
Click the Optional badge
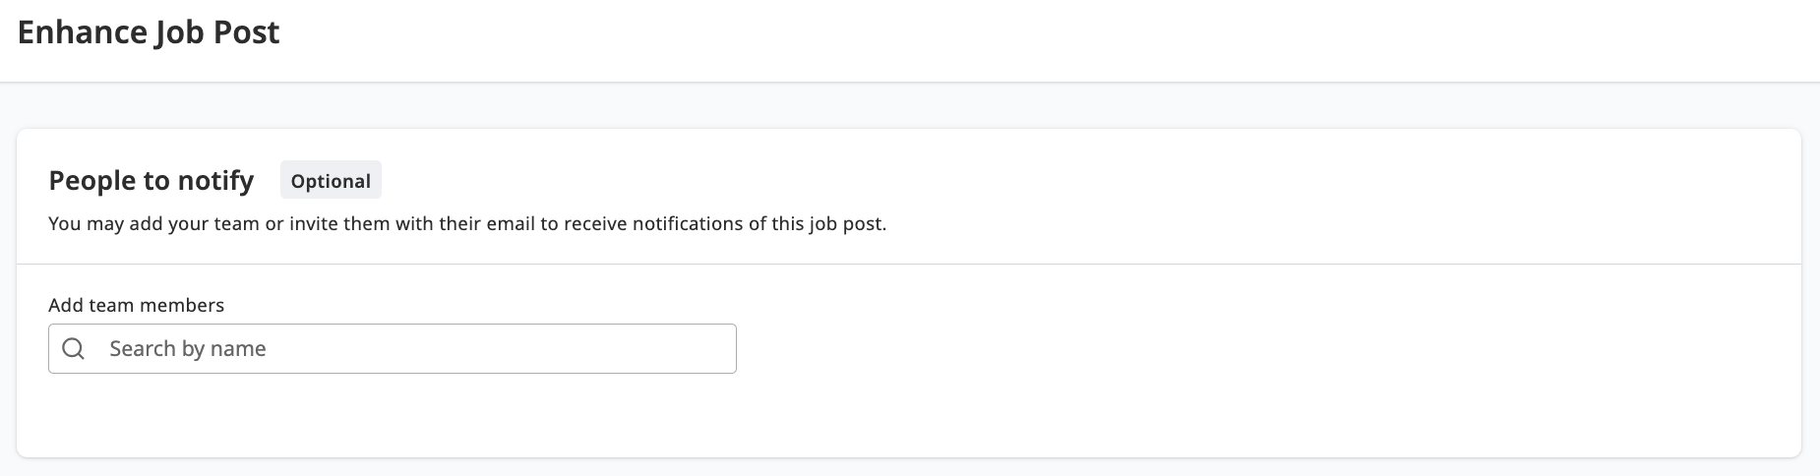pyautogui.click(x=331, y=181)
